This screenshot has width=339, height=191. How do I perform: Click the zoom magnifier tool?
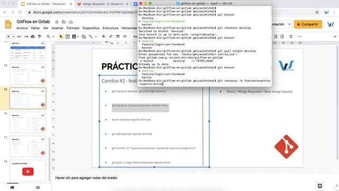coord(48,37)
